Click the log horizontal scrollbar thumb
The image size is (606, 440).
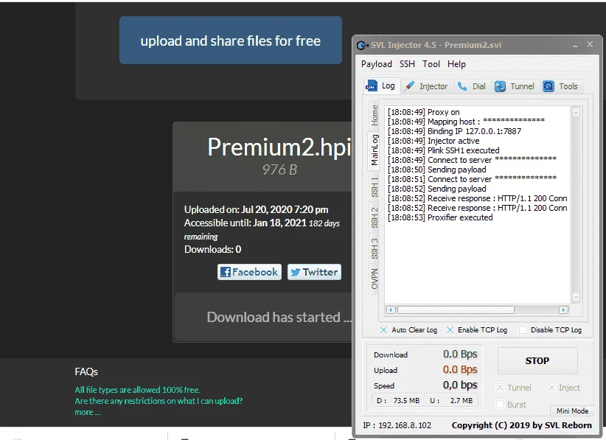(456, 310)
